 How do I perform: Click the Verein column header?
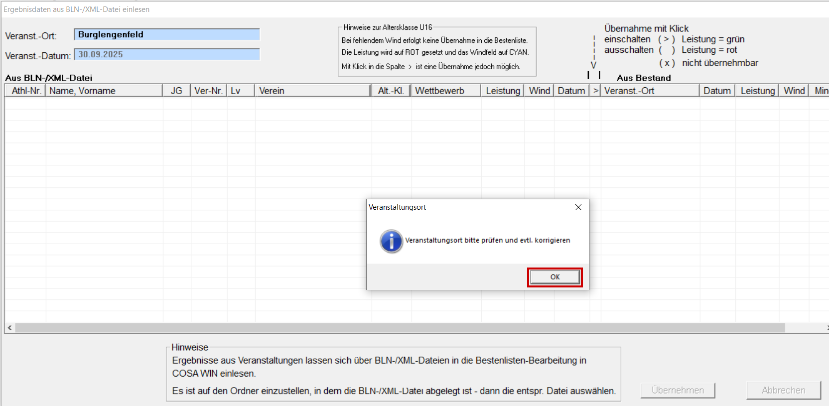point(312,91)
